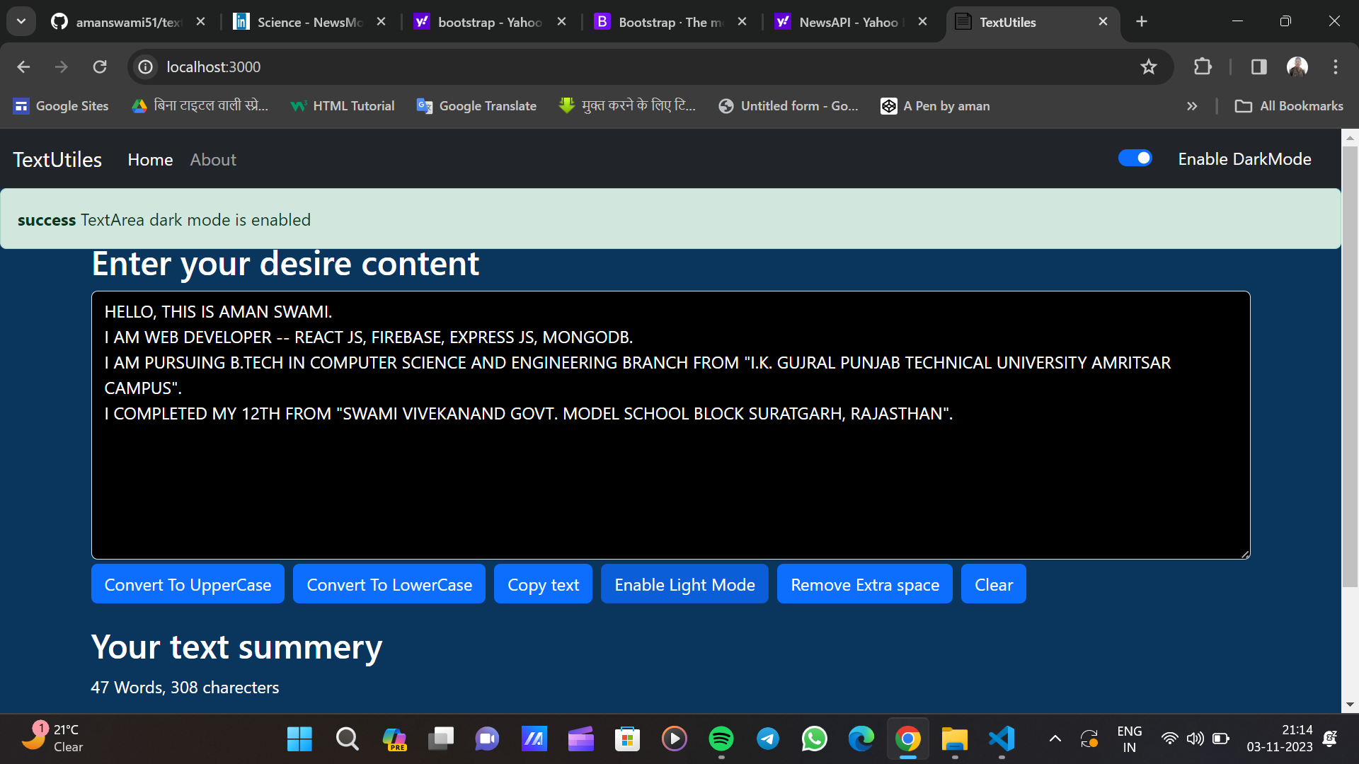Open File Explorer from the taskbar
This screenshot has height=764, width=1359.
point(954,739)
